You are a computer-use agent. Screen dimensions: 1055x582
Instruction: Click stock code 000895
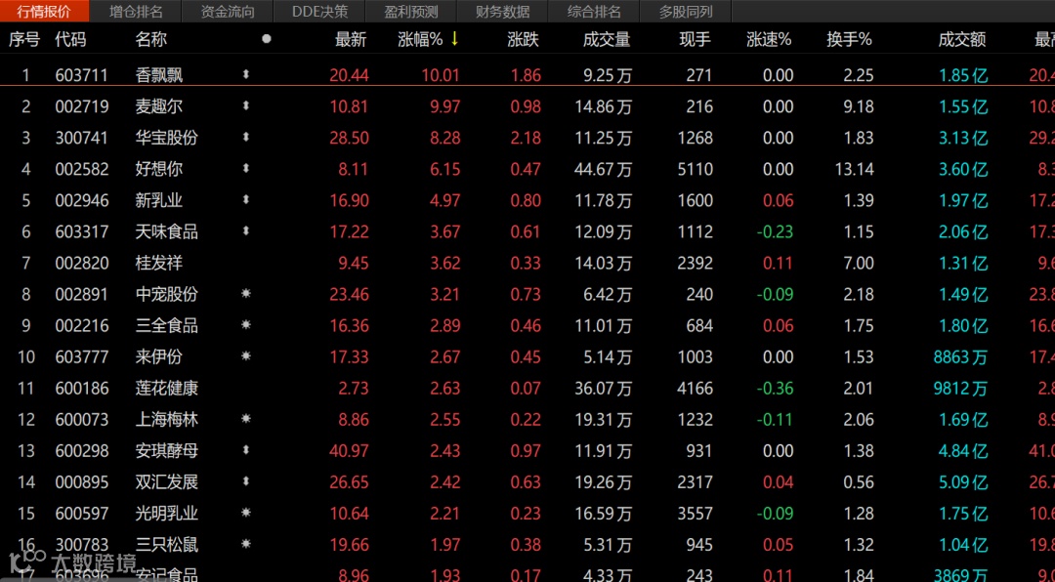coord(81,482)
